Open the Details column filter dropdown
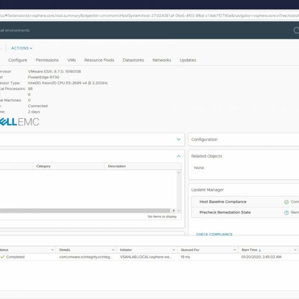 point(113,250)
